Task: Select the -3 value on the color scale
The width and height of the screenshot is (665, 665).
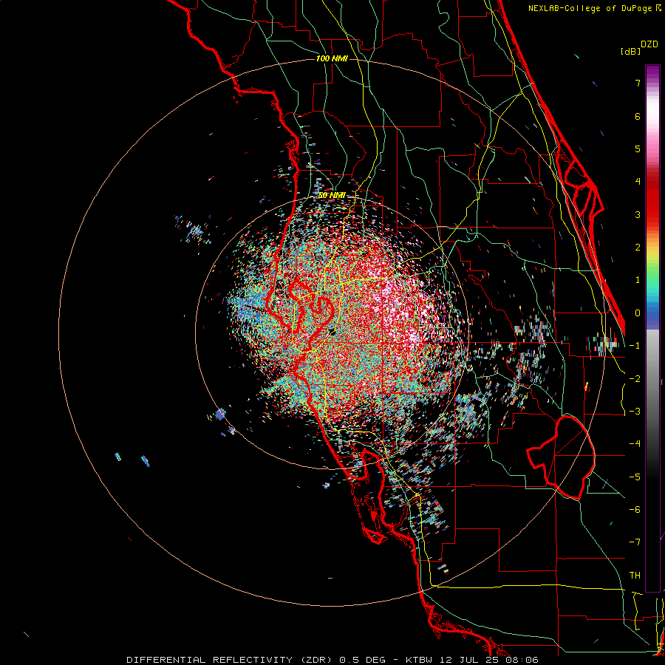Action: coord(635,412)
